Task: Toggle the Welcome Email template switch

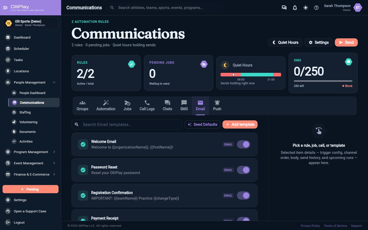Action: (244, 144)
